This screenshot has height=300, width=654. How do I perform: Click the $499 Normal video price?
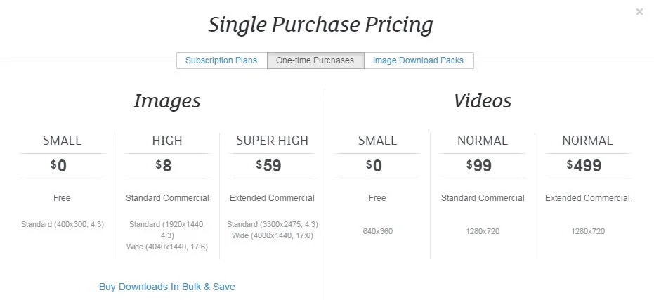point(584,166)
